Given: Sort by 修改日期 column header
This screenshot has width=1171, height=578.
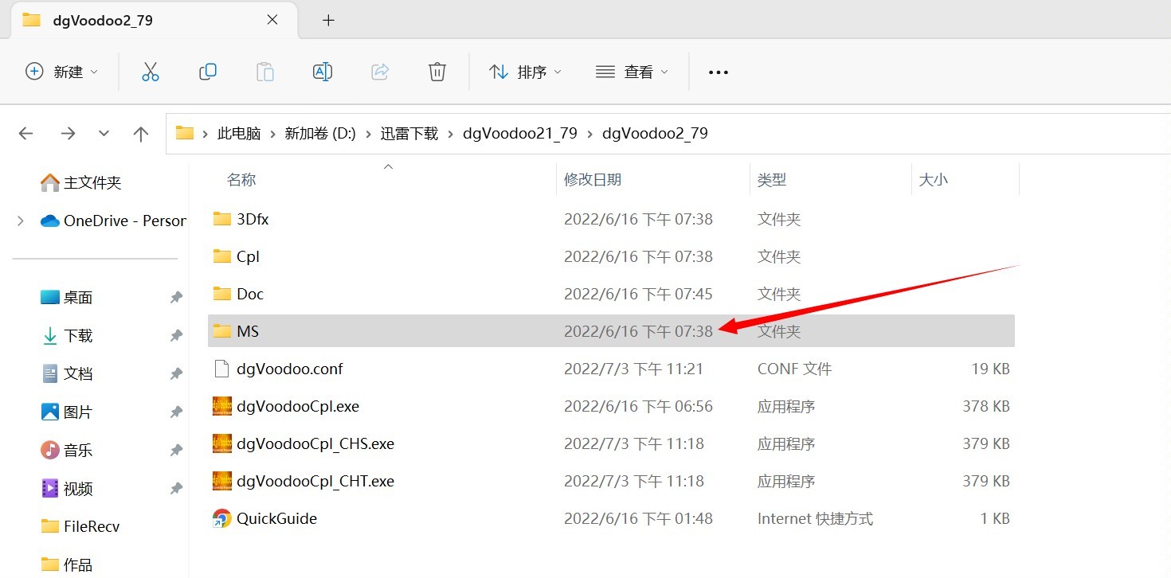Looking at the screenshot, I should tap(593, 180).
